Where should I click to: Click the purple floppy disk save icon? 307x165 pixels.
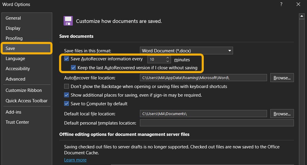(68, 21)
